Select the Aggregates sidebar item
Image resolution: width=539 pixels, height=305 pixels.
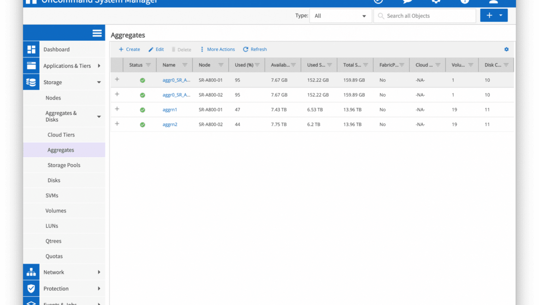(x=64, y=150)
